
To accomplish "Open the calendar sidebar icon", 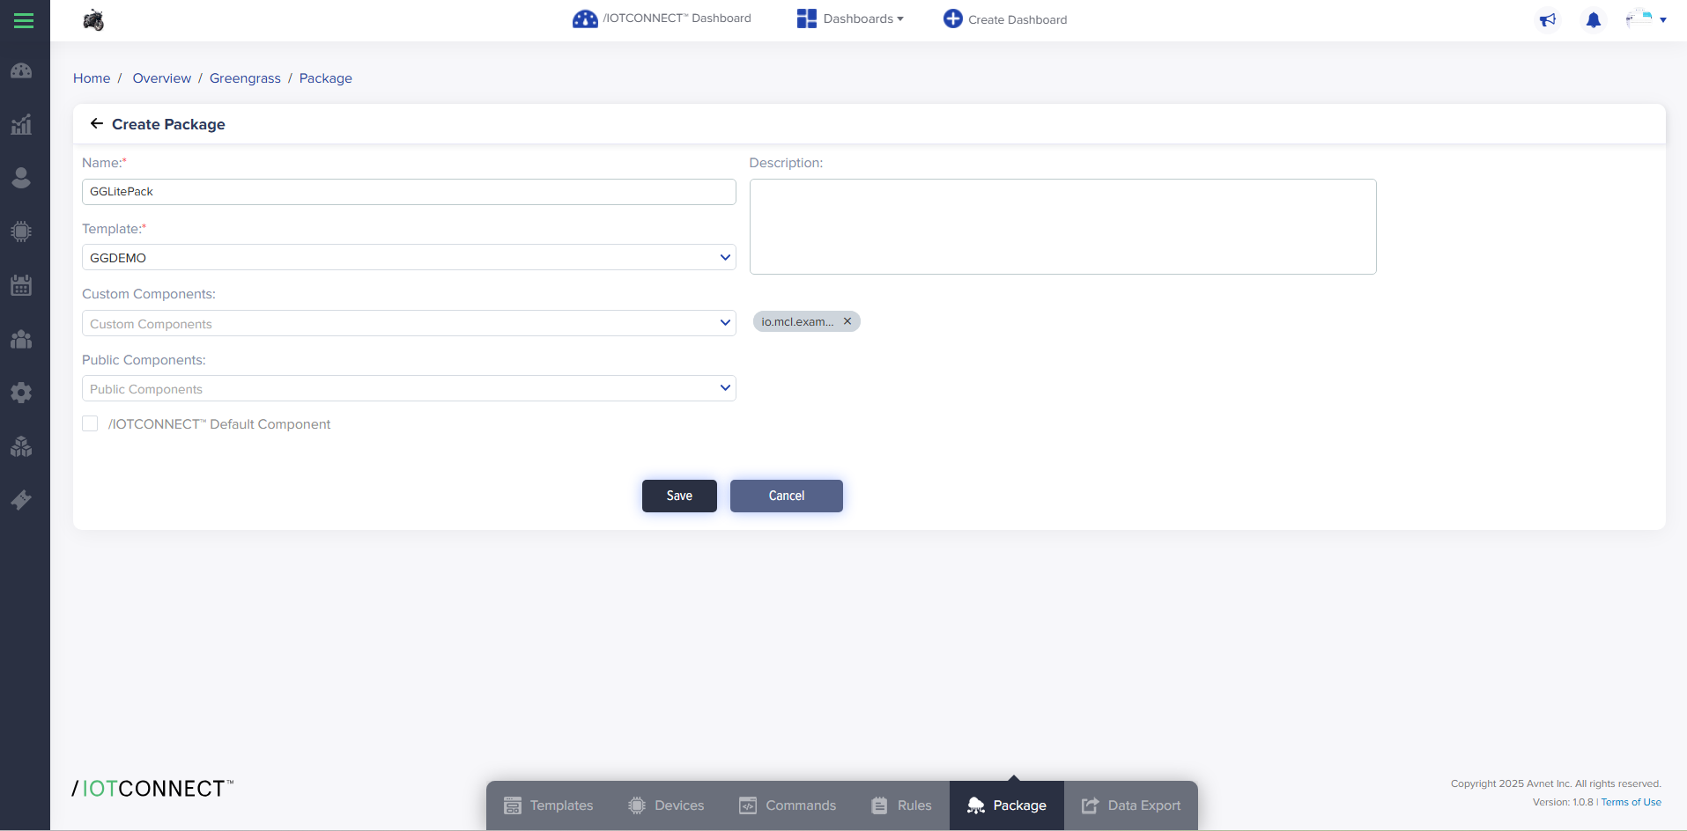I will [21, 285].
